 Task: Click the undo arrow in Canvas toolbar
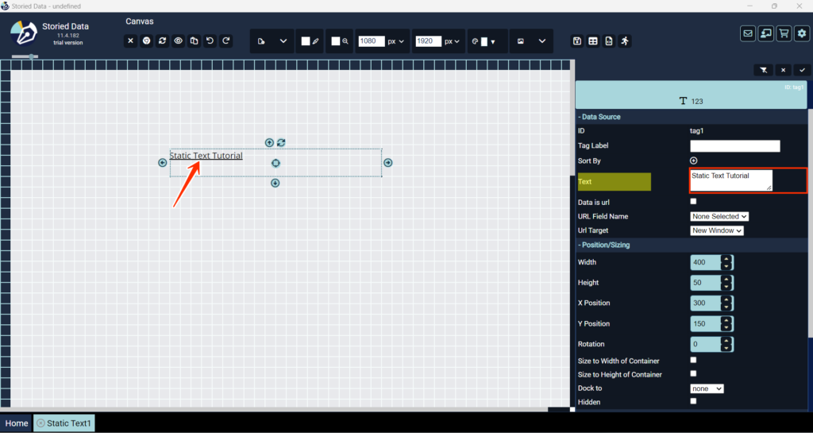(210, 41)
